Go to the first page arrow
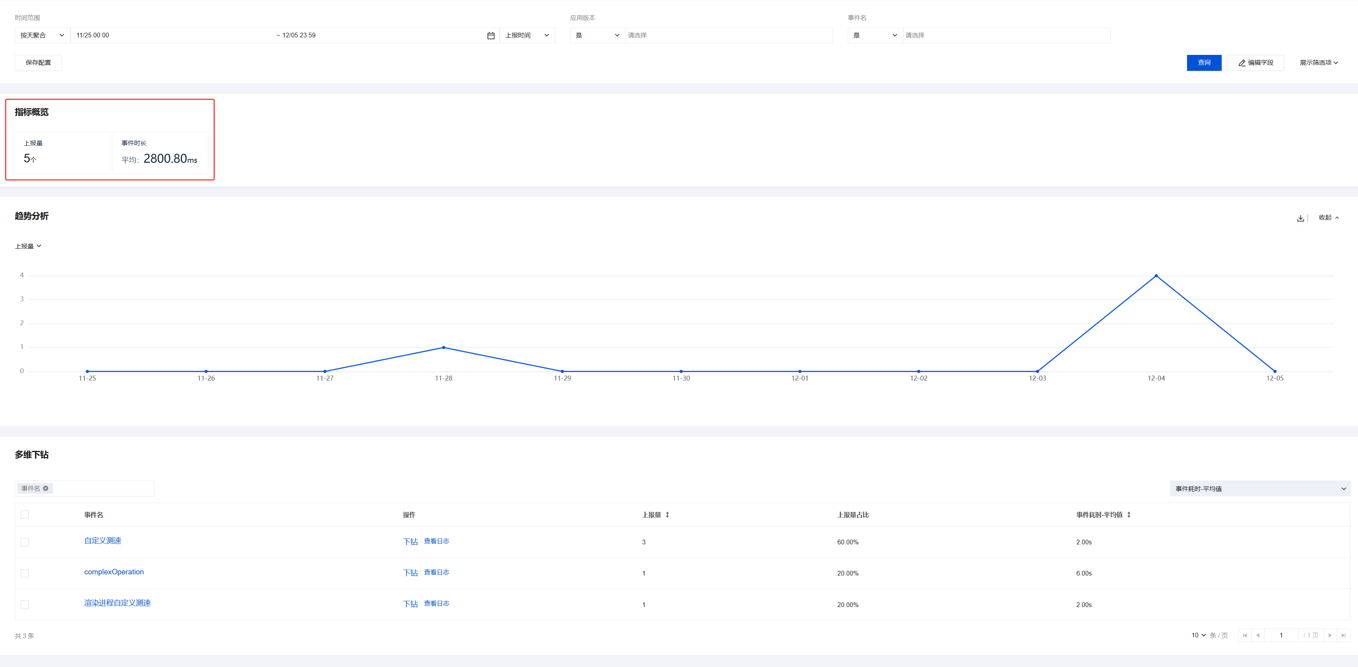 click(1245, 635)
